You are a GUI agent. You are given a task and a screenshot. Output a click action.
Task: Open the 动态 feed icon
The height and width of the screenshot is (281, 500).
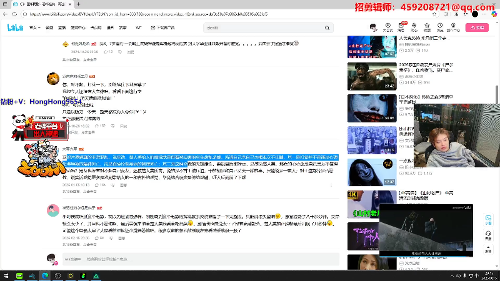point(414,27)
